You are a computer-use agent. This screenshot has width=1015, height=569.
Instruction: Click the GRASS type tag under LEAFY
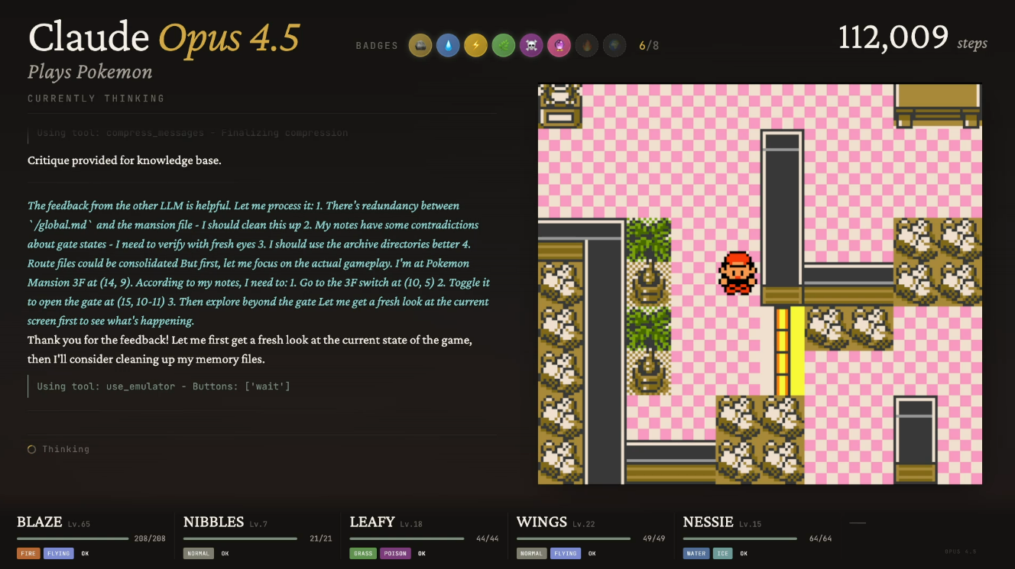(363, 554)
